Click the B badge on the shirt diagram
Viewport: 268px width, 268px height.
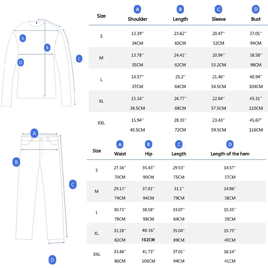[x=47, y=48]
